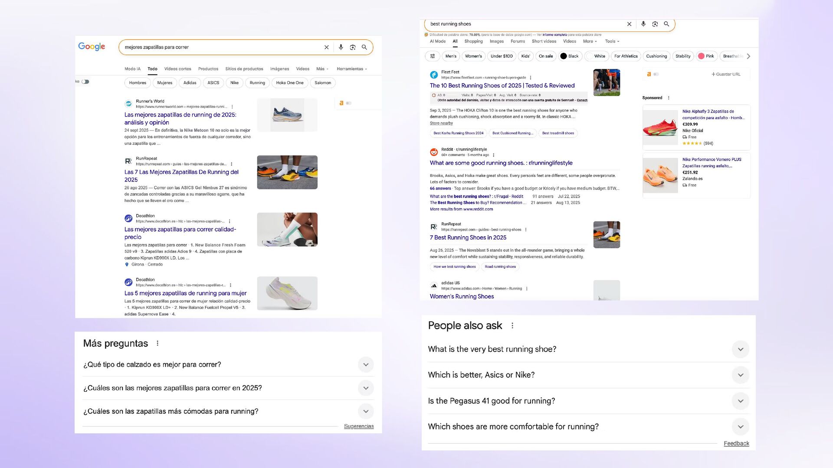This screenshot has height=468, width=833.
Task: Open 'The 10 Best Running Shoes of 2025' result
Action: (x=502, y=86)
